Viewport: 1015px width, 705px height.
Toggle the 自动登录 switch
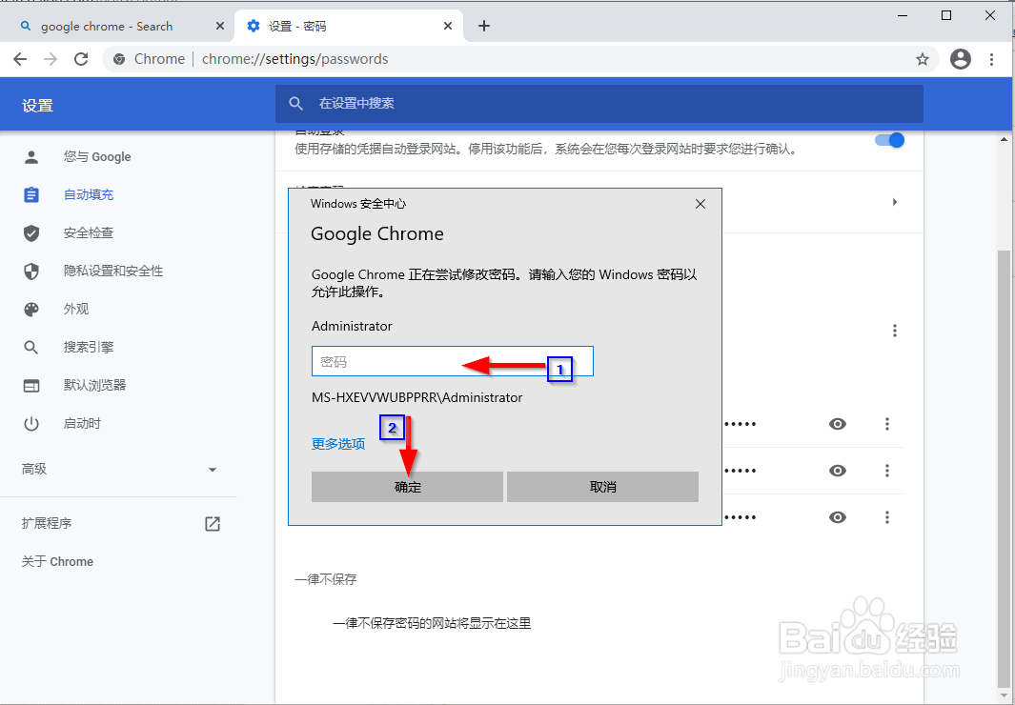pyautogui.click(x=890, y=140)
